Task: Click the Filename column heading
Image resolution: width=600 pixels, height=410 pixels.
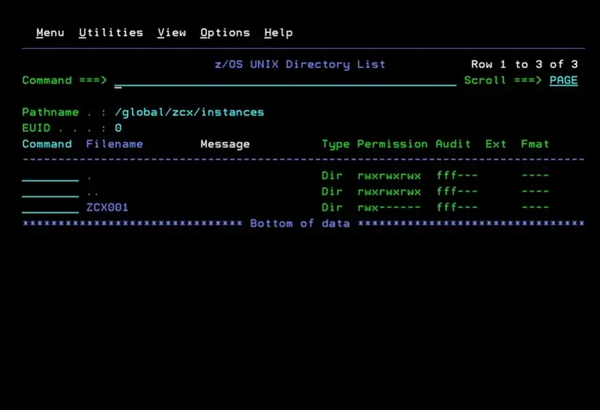Action: [114, 144]
